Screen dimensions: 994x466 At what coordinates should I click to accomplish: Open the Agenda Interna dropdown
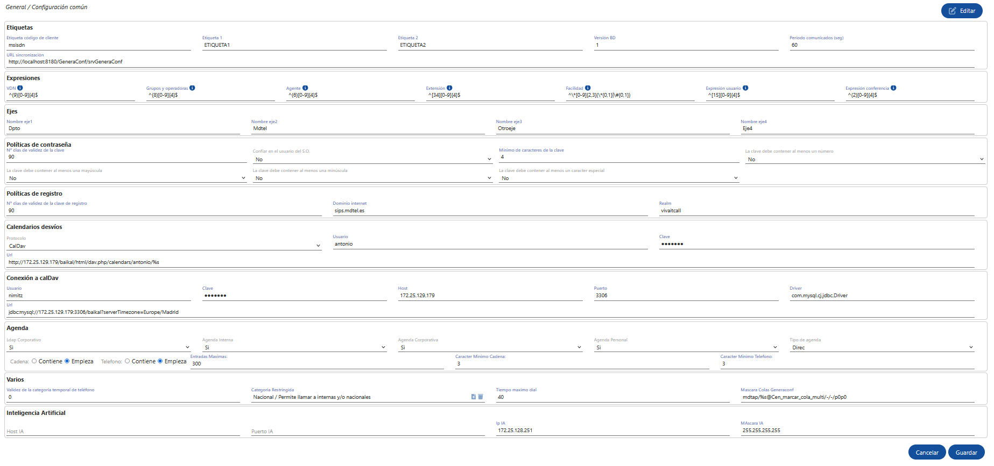[x=294, y=347]
